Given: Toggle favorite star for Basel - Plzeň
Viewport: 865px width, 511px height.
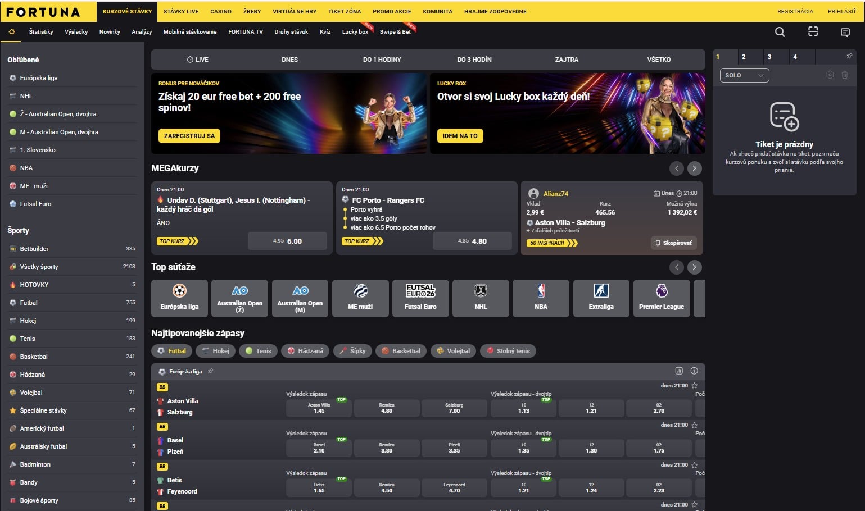Looking at the screenshot, I should (x=695, y=425).
